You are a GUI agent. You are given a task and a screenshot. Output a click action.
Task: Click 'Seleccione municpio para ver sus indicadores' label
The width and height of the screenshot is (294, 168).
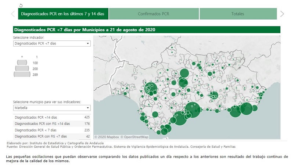pos(47,102)
